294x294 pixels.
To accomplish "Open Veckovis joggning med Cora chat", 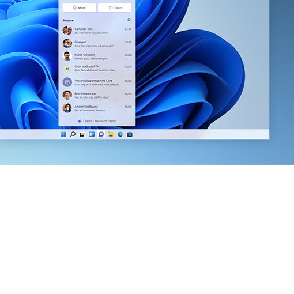I will [97, 82].
